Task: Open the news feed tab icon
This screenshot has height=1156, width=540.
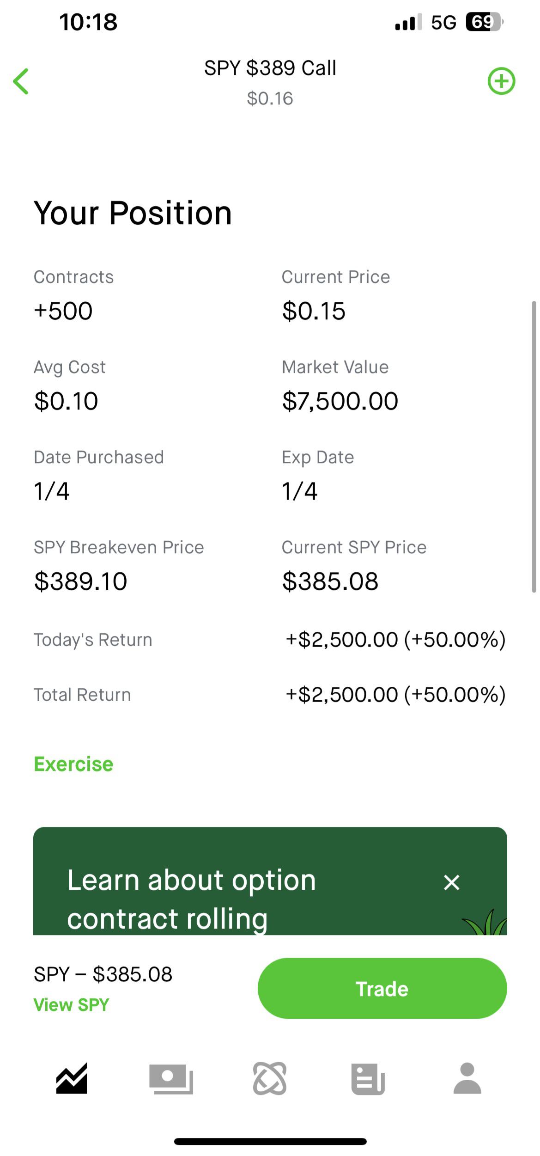Action: [368, 1079]
